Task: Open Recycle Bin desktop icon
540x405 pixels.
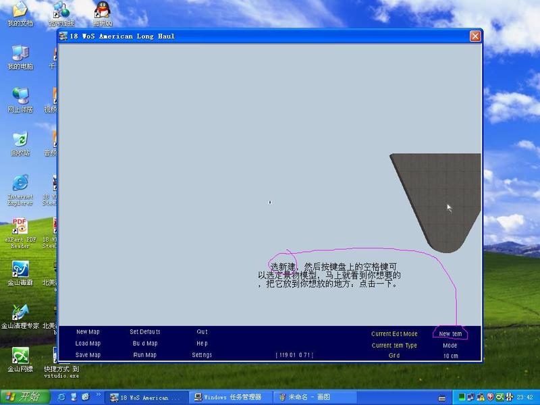Action: [20, 140]
